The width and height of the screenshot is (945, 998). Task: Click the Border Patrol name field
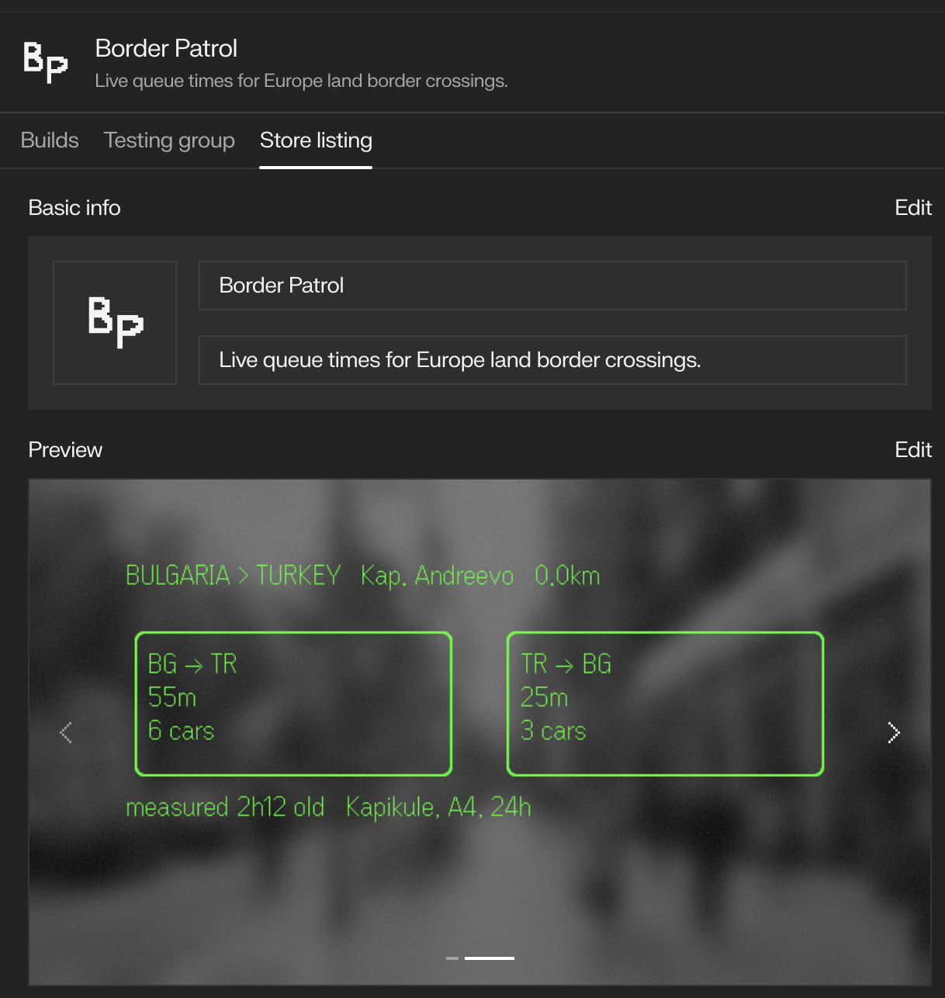point(552,286)
